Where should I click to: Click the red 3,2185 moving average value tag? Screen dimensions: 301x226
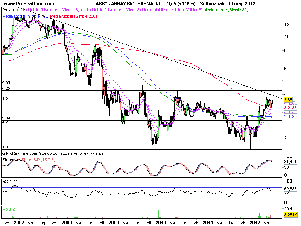[290, 108]
